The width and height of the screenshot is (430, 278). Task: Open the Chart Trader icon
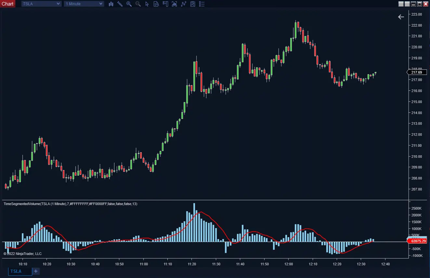point(165,4)
